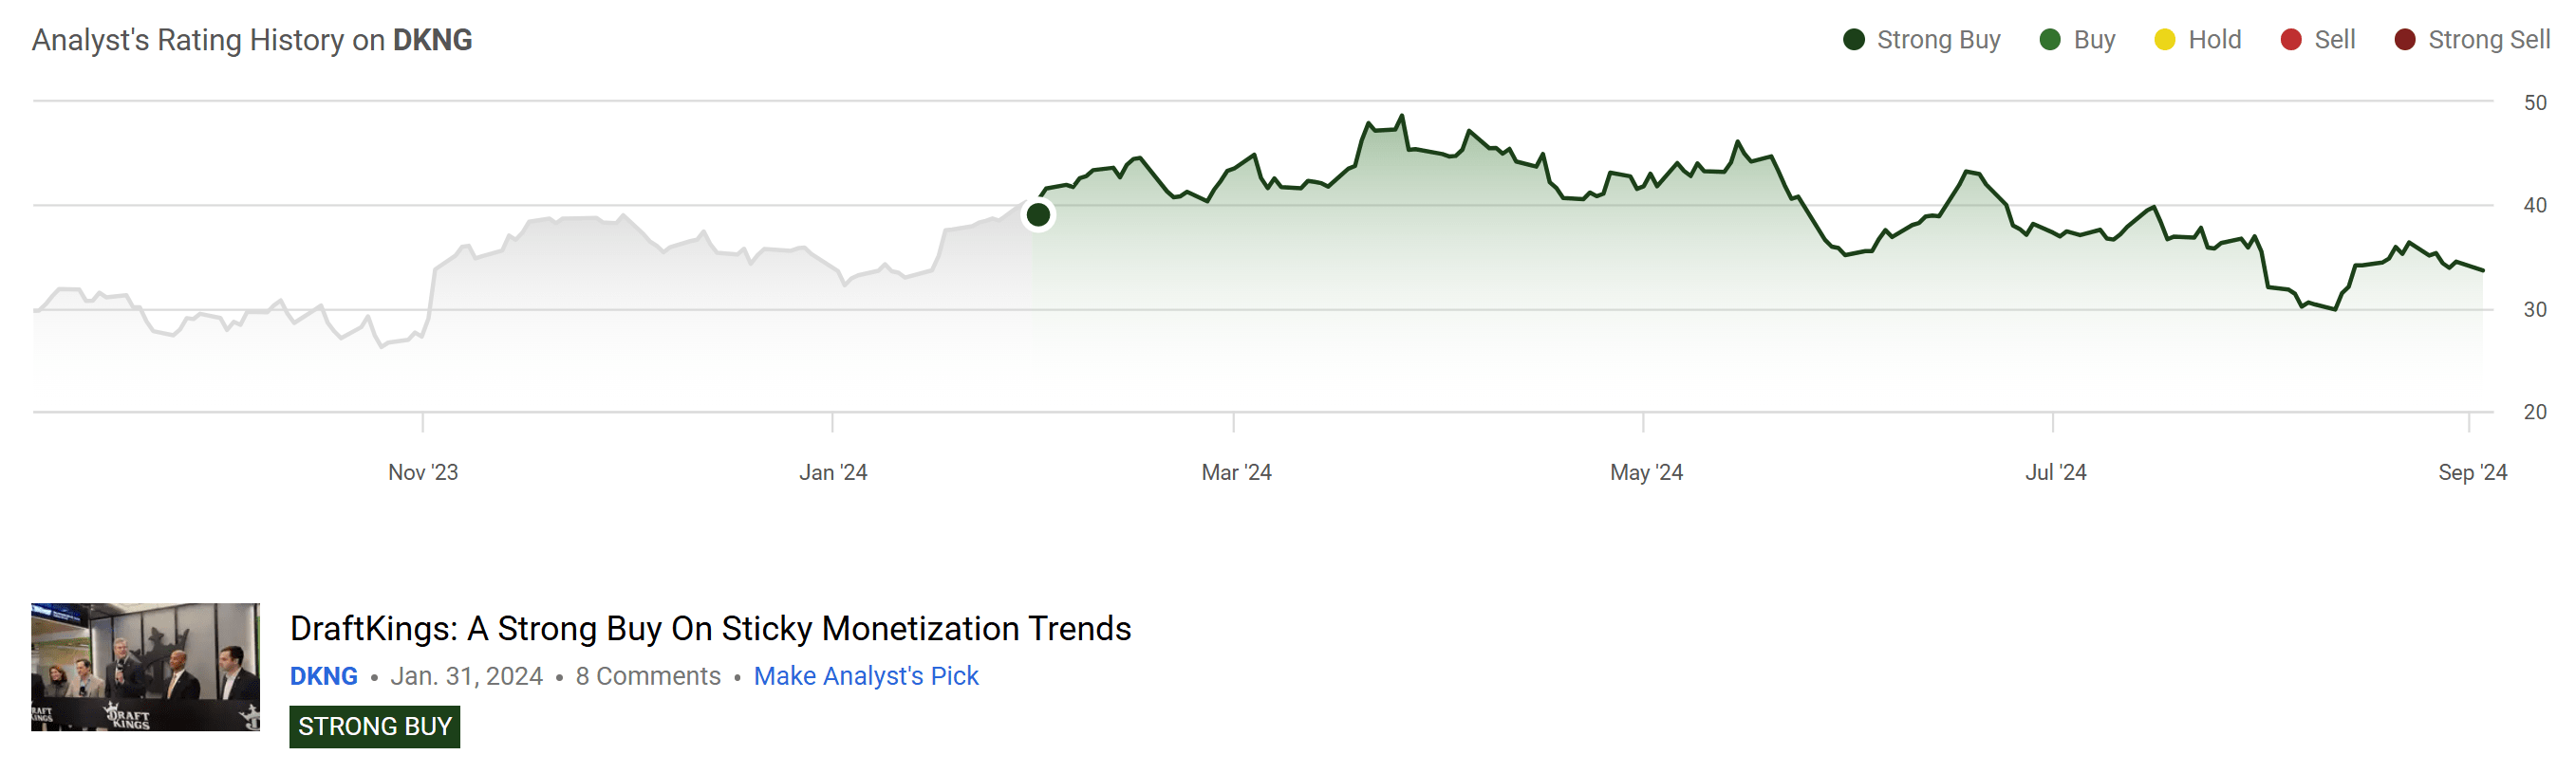Viewport: 2576px width, 773px height.
Task: Click the green Buy legend dot
Action: 2049,40
